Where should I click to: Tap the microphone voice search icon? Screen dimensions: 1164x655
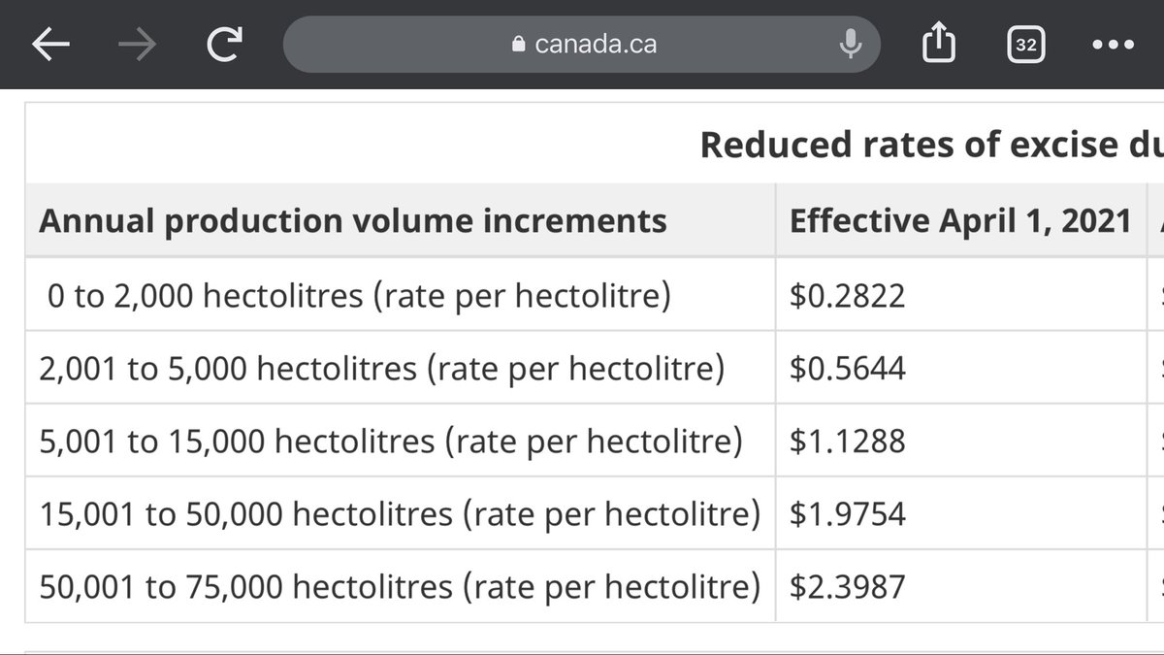[851, 44]
